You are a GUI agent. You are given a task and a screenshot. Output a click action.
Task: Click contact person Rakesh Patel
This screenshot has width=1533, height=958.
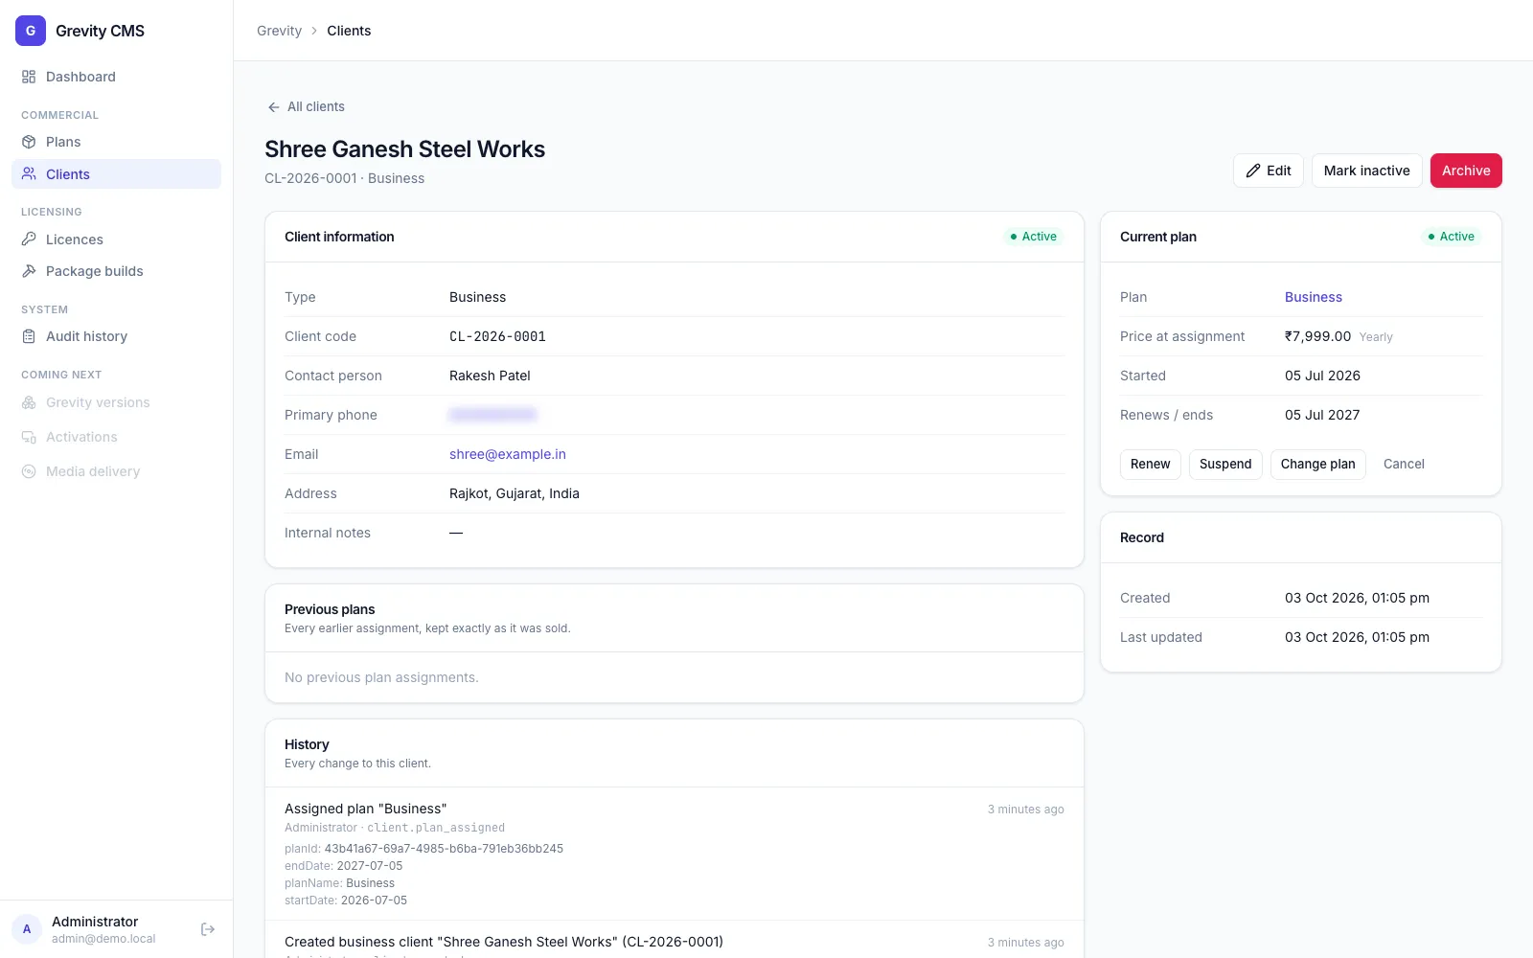tap(490, 376)
